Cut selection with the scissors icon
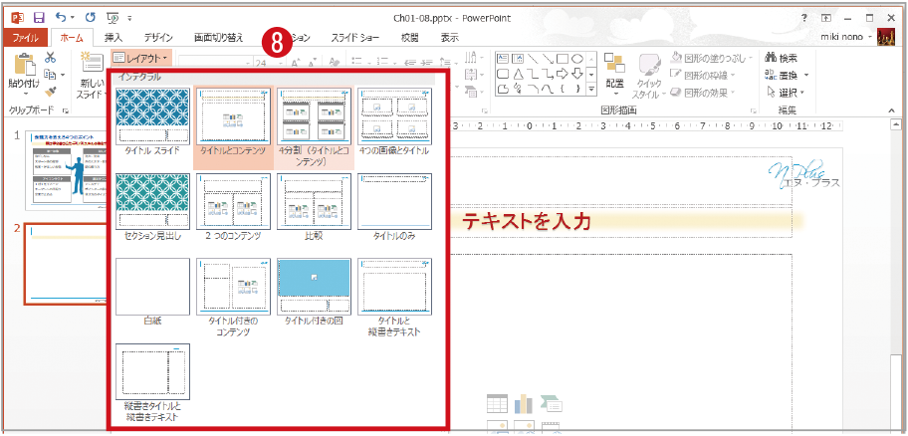 (x=50, y=58)
